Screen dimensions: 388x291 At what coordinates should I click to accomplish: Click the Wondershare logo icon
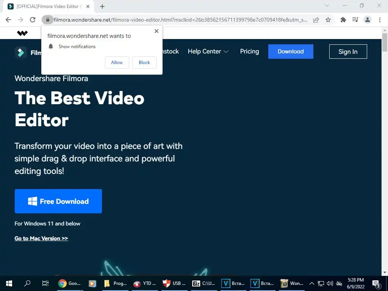click(22, 33)
